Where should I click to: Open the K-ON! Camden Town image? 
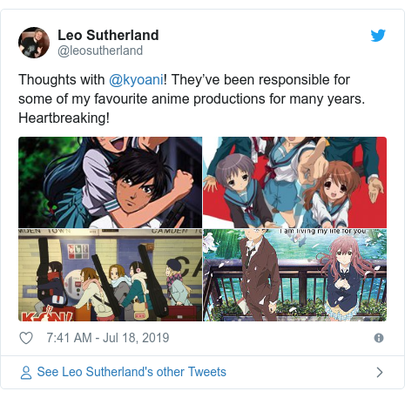(x=110, y=275)
